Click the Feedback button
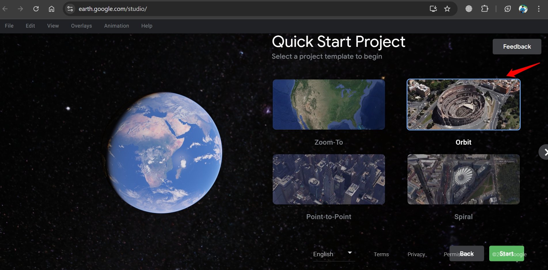The width and height of the screenshot is (548, 270). (517, 47)
